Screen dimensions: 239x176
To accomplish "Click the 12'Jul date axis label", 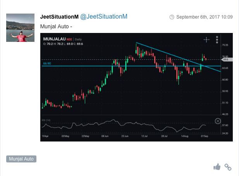I will 144,136.
